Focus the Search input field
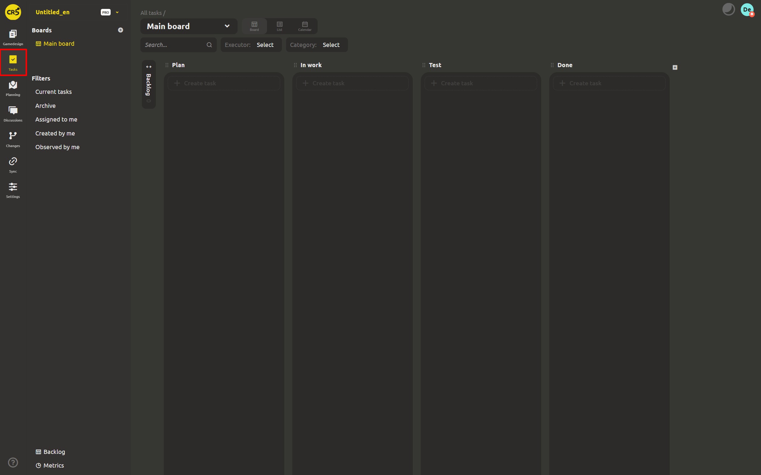Viewport: 761px width, 475px height. coord(178,45)
